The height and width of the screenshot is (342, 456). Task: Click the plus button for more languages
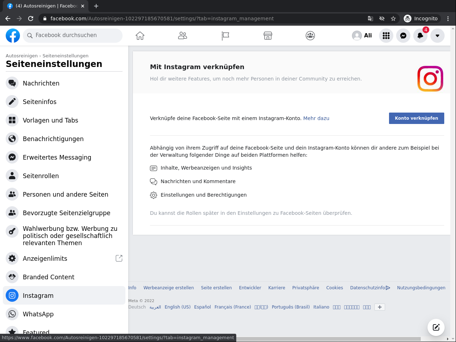point(380,307)
